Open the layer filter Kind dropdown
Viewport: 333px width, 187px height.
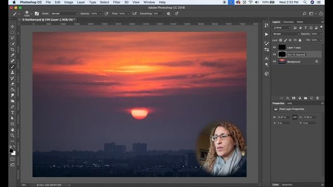(x=282, y=28)
